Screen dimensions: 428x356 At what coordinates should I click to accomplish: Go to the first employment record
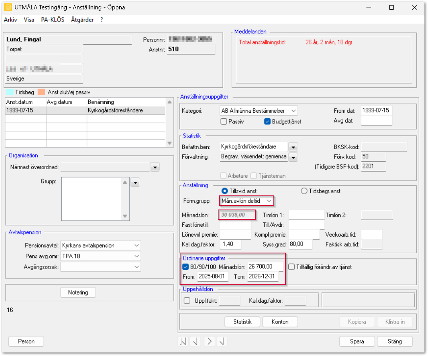[x=183, y=341]
